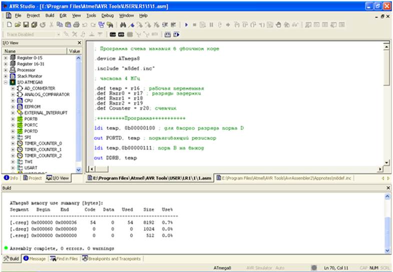Screen dimensions: 393x272
Task: Expand Register 0-15 tree node
Action: 6,58
